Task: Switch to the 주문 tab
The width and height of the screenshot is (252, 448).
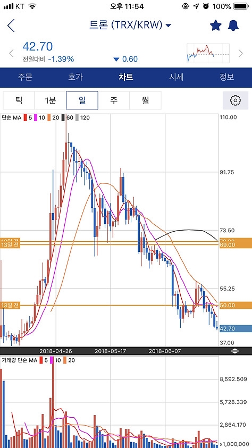Action: 25,77
